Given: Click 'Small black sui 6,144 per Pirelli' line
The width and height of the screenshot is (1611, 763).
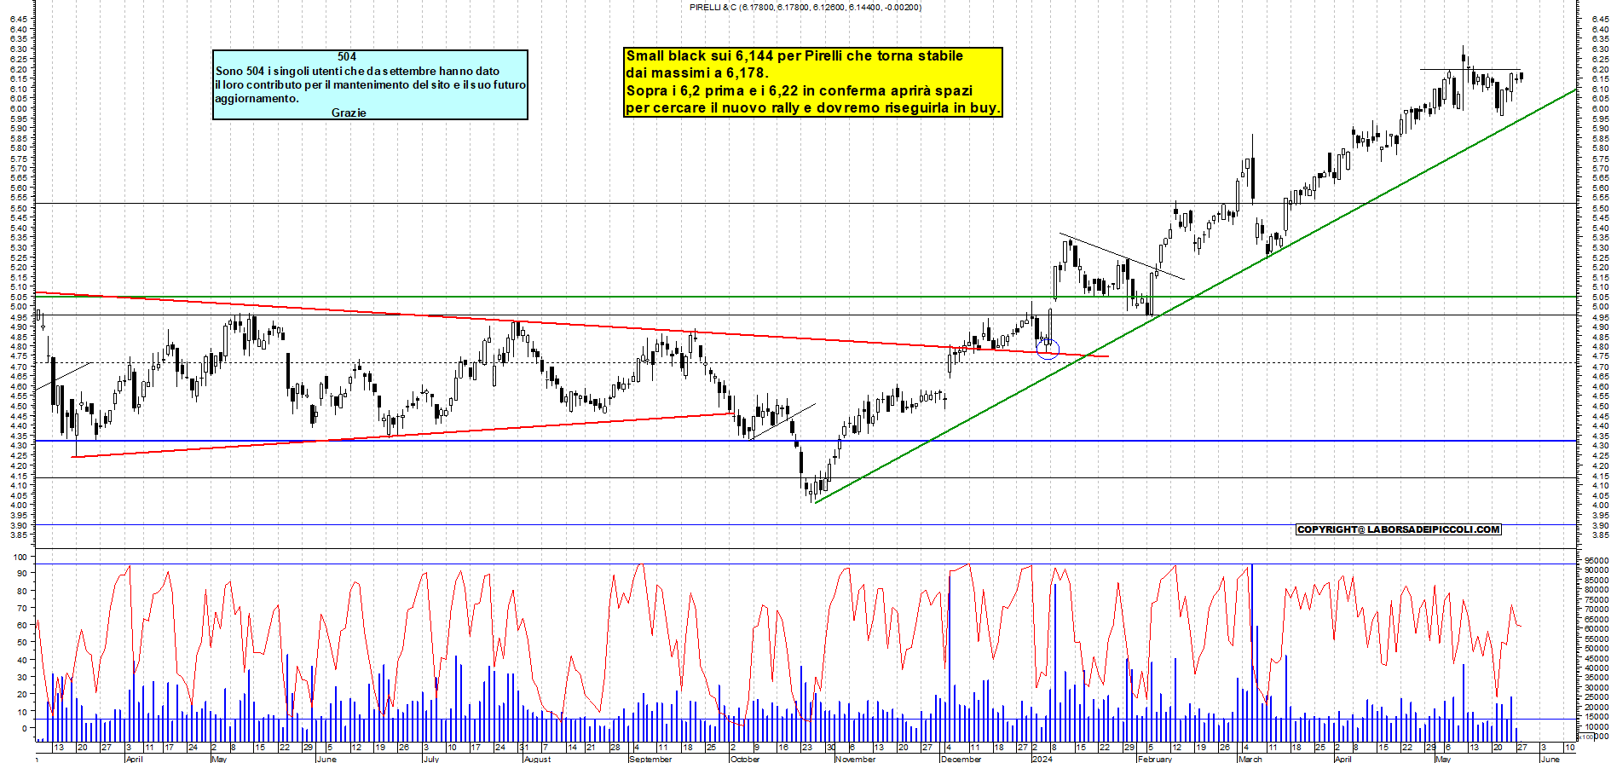Looking at the screenshot, I should (x=794, y=55).
